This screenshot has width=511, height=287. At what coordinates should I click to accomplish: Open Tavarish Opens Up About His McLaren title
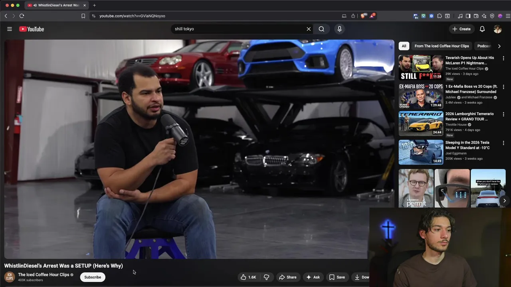(470, 60)
